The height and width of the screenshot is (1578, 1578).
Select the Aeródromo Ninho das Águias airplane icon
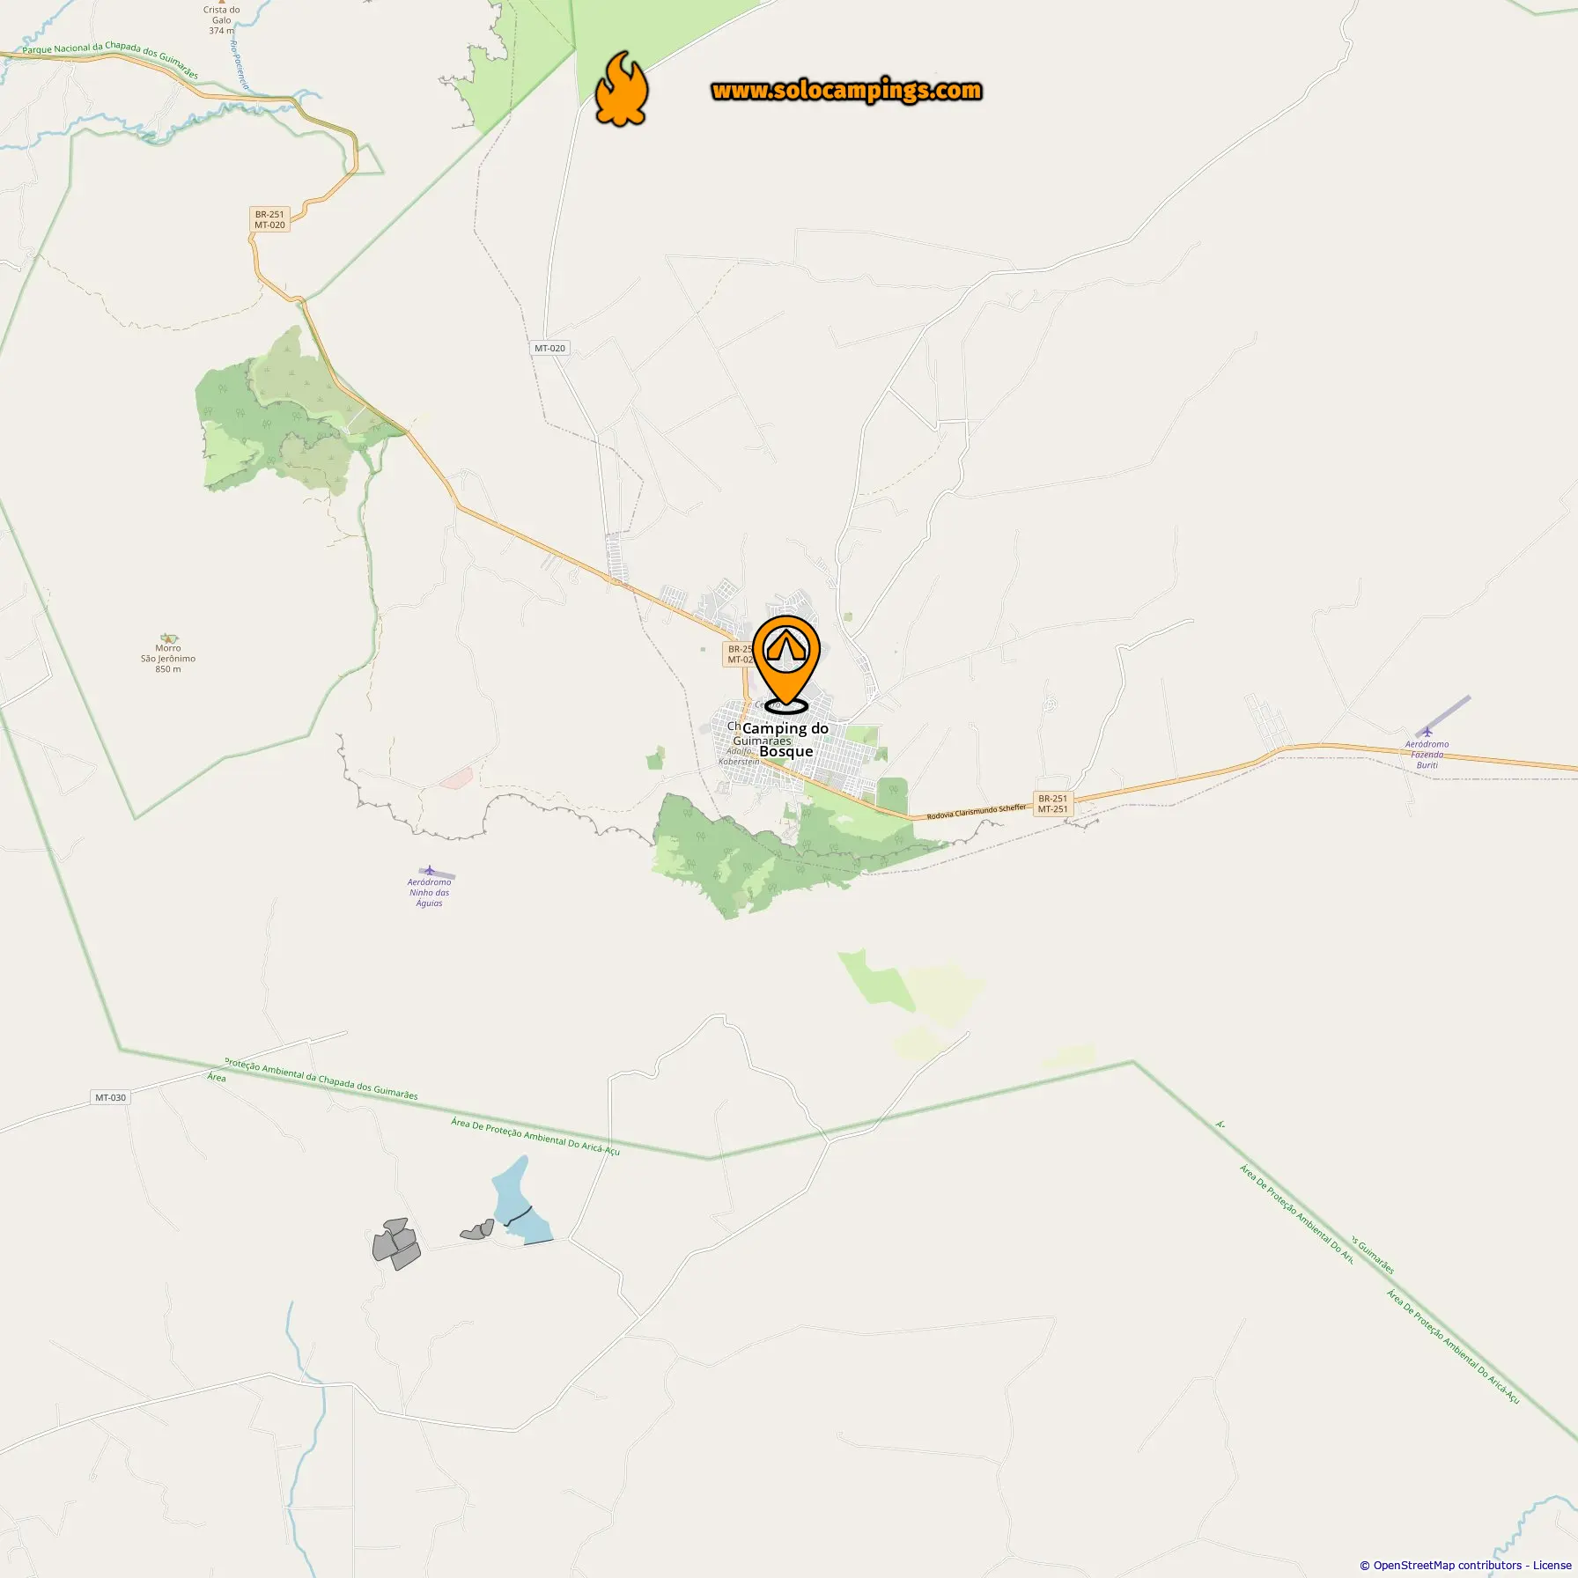coord(429,871)
